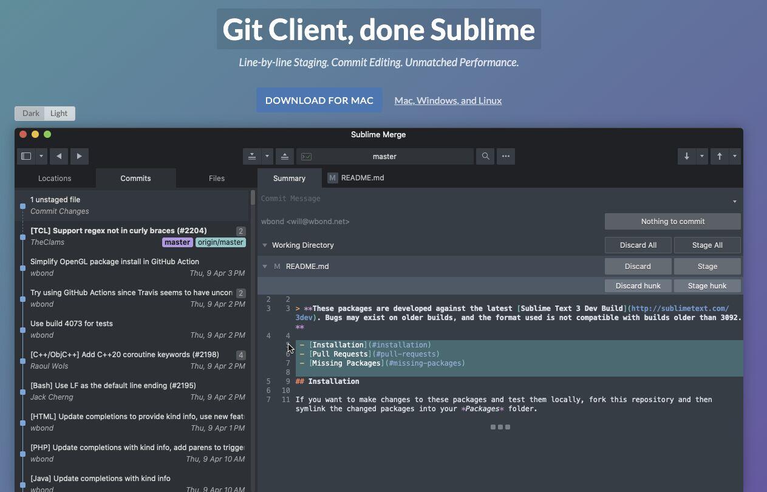Select the TCL Support regex commit
The width and height of the screenshot is (767, 492).
pyautogui.click(x=132, y=236)
